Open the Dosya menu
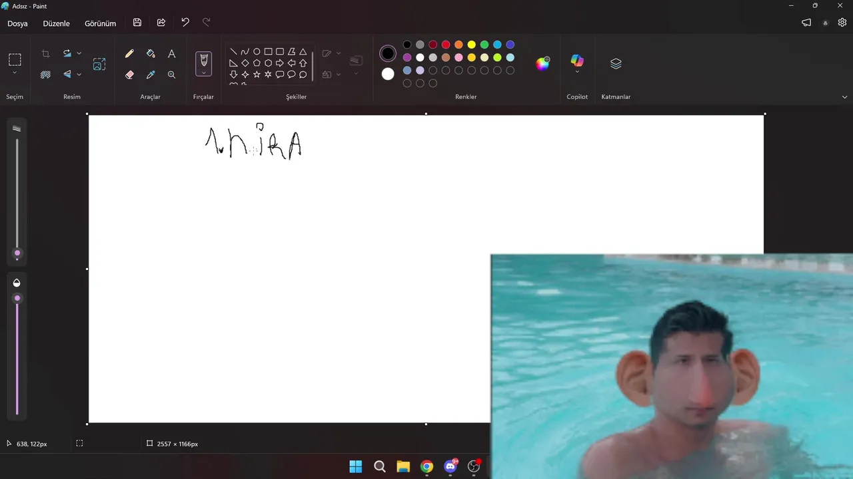 (18, 23)
